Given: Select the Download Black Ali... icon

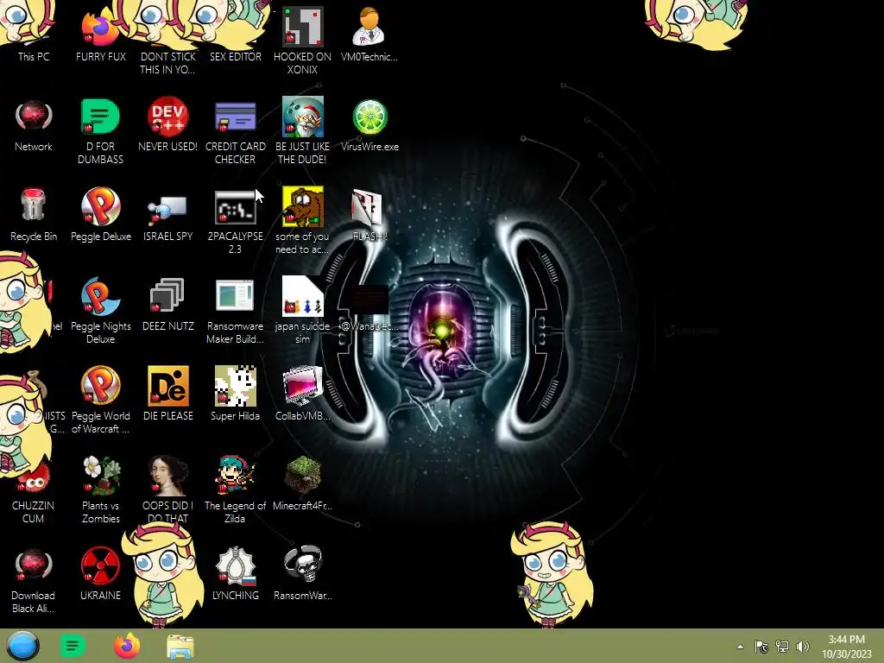Looking at the screenshot, I should [34, 581].
